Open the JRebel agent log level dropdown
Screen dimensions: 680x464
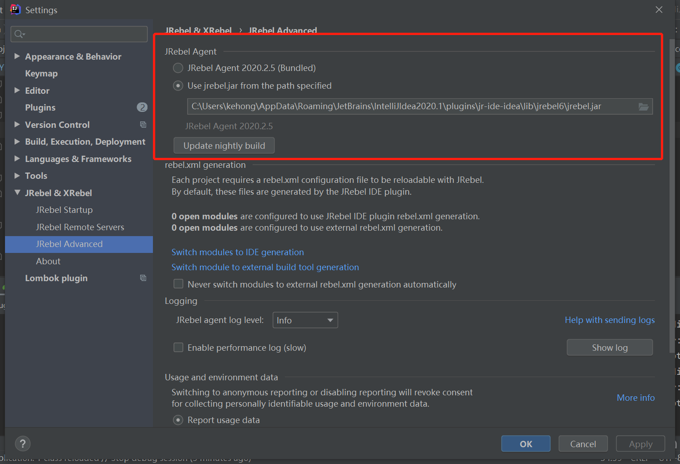[305, 320]
